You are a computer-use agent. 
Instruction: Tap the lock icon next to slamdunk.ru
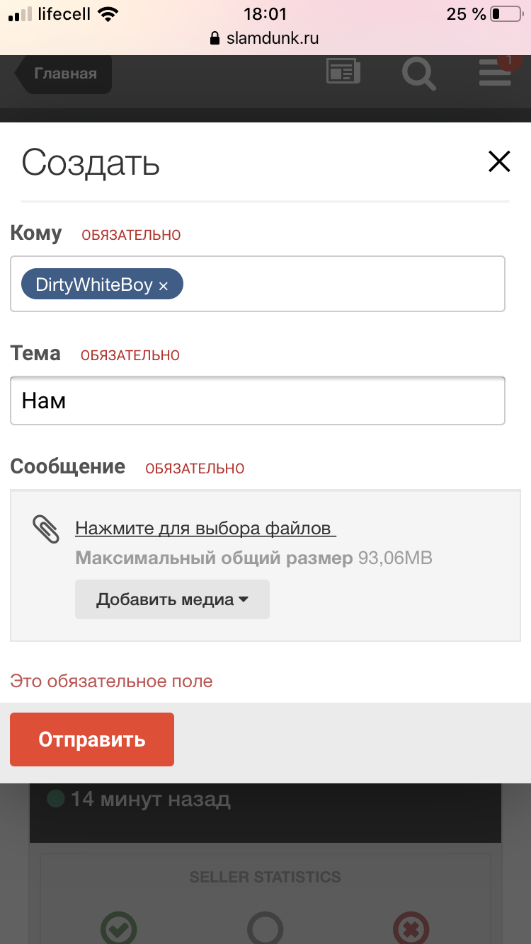pyautogui.click(x=216, y=38)
